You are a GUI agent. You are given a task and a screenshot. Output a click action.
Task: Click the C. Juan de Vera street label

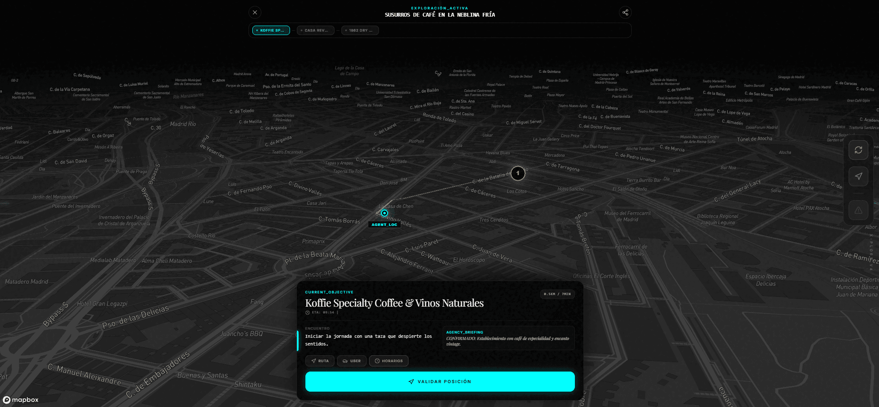[492, 253]
